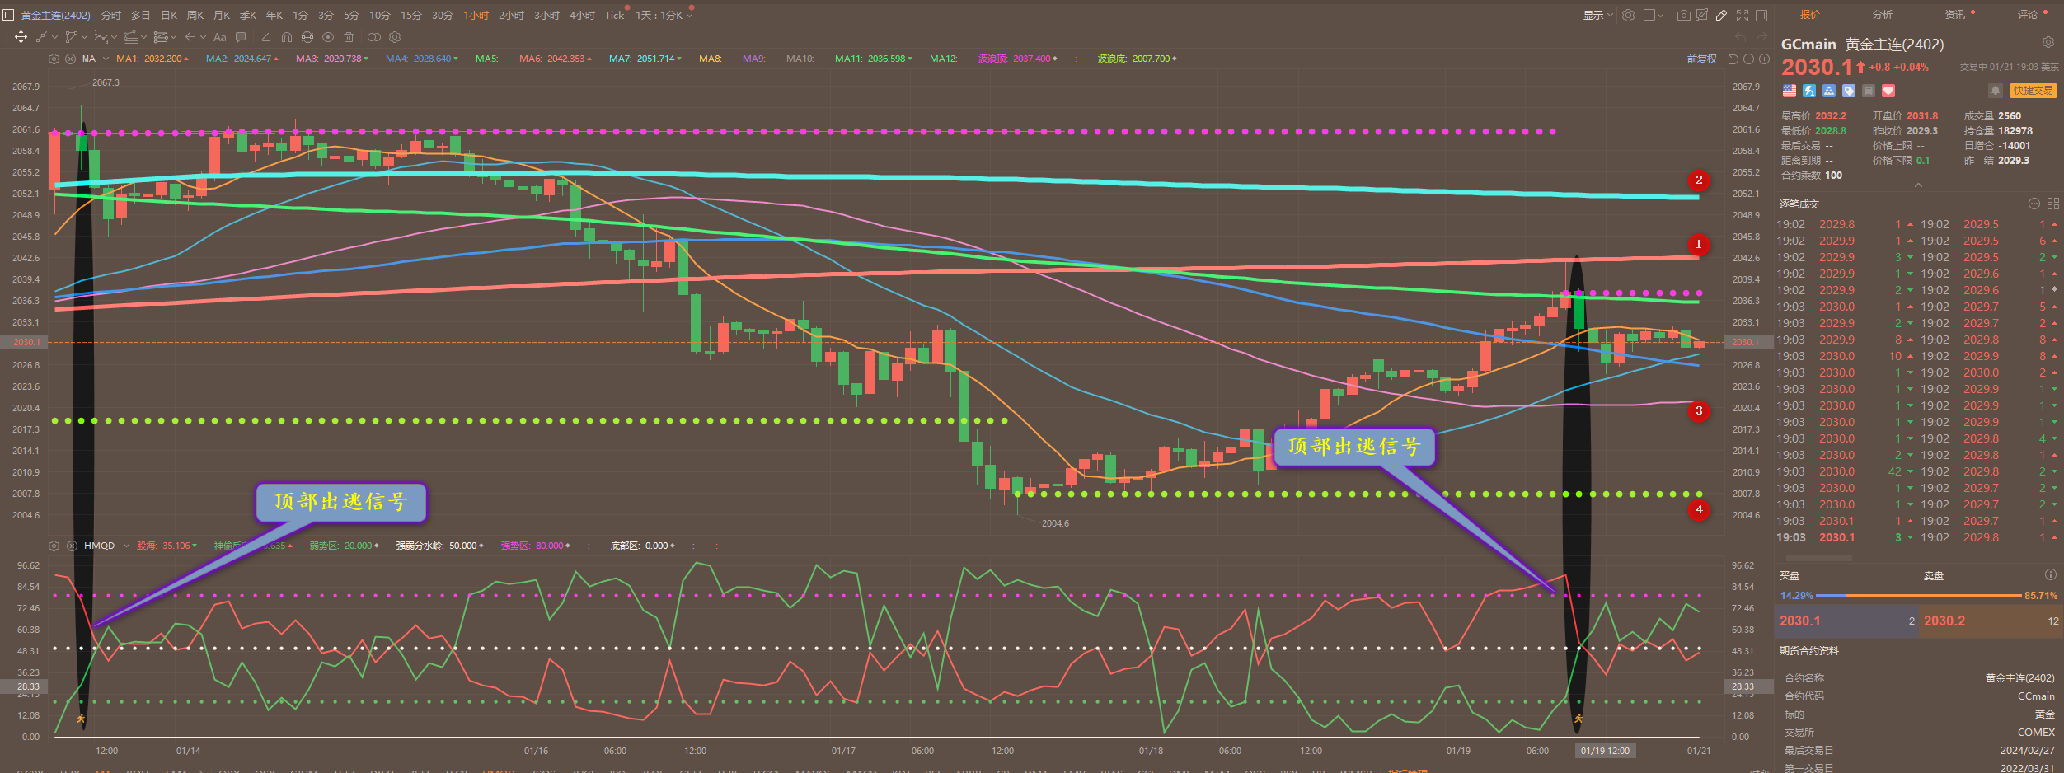This screenshot has width=2064, height=773.
Task: Expand arrow tool options dropdown
Action: coord(204,37)
